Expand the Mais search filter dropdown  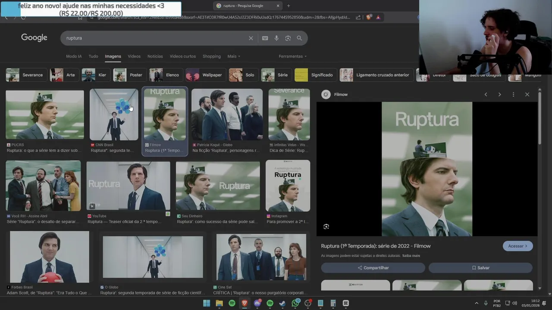tap(234, 56)
